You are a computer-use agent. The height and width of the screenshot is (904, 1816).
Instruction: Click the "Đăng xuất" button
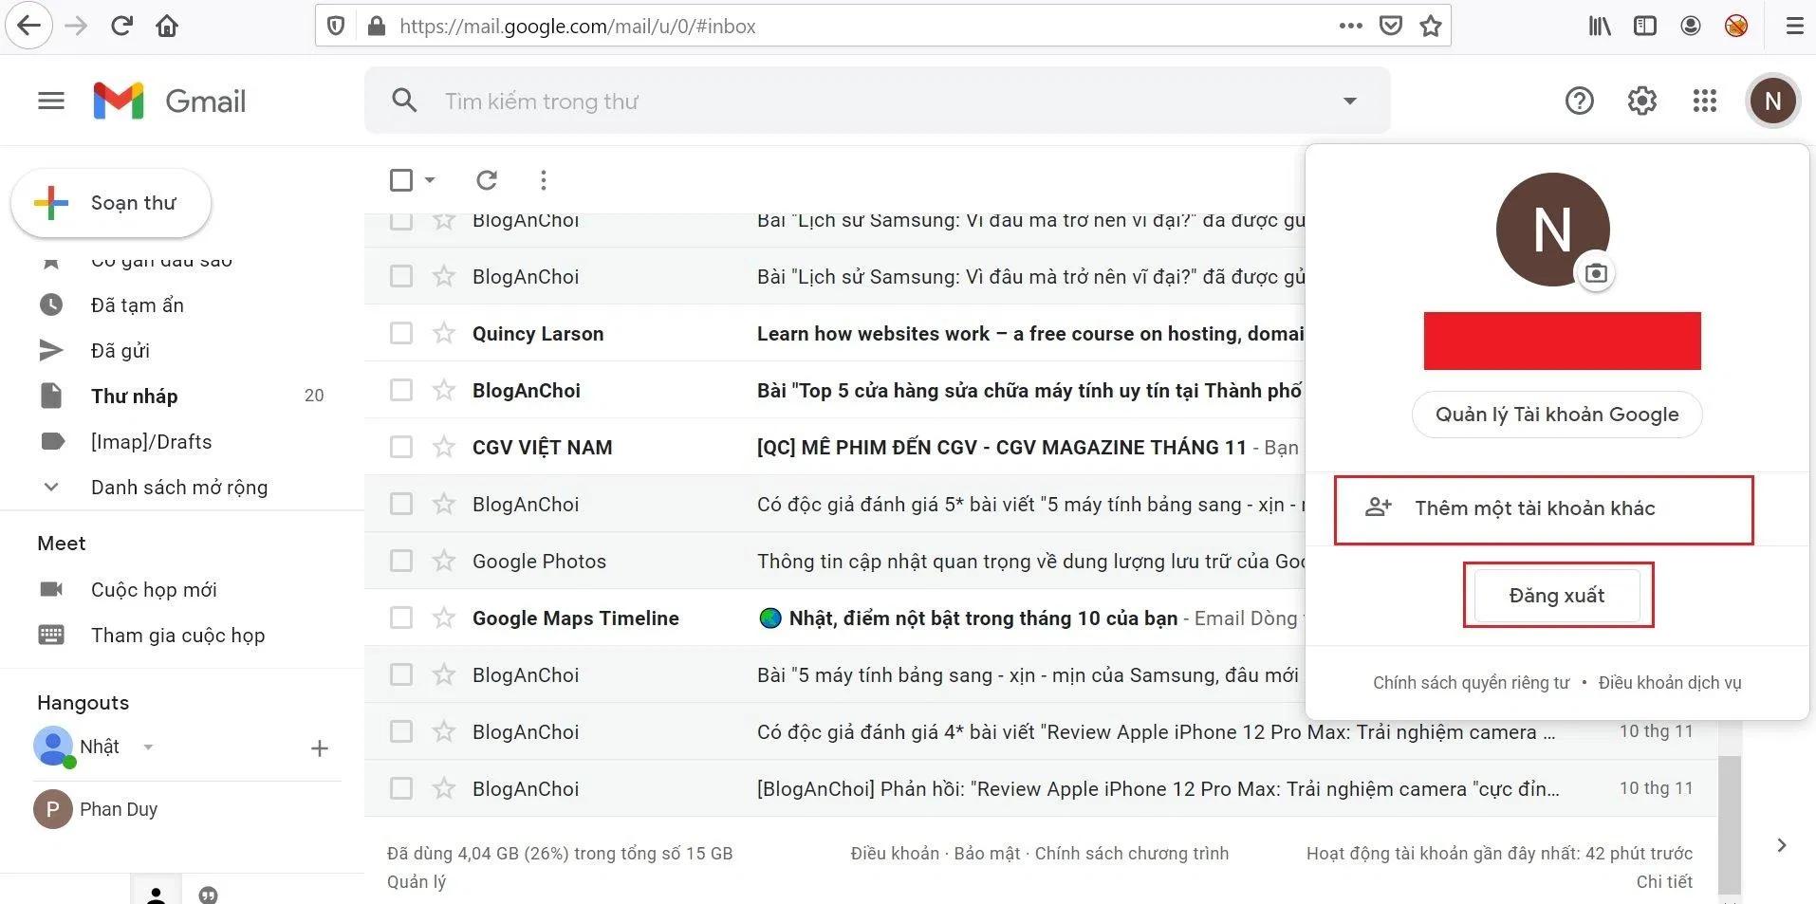[x=1556, y=595]
